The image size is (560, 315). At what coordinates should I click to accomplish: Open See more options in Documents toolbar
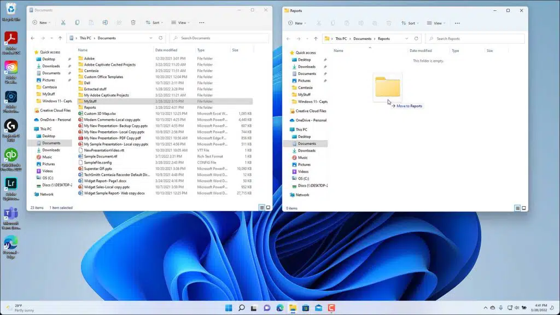(x=201, y=22)
